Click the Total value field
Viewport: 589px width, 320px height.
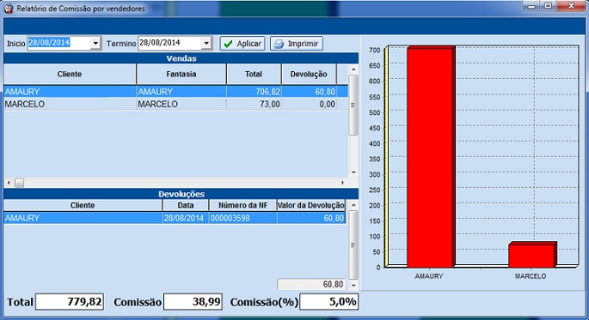pyautogui.click(x=70, y=302)
